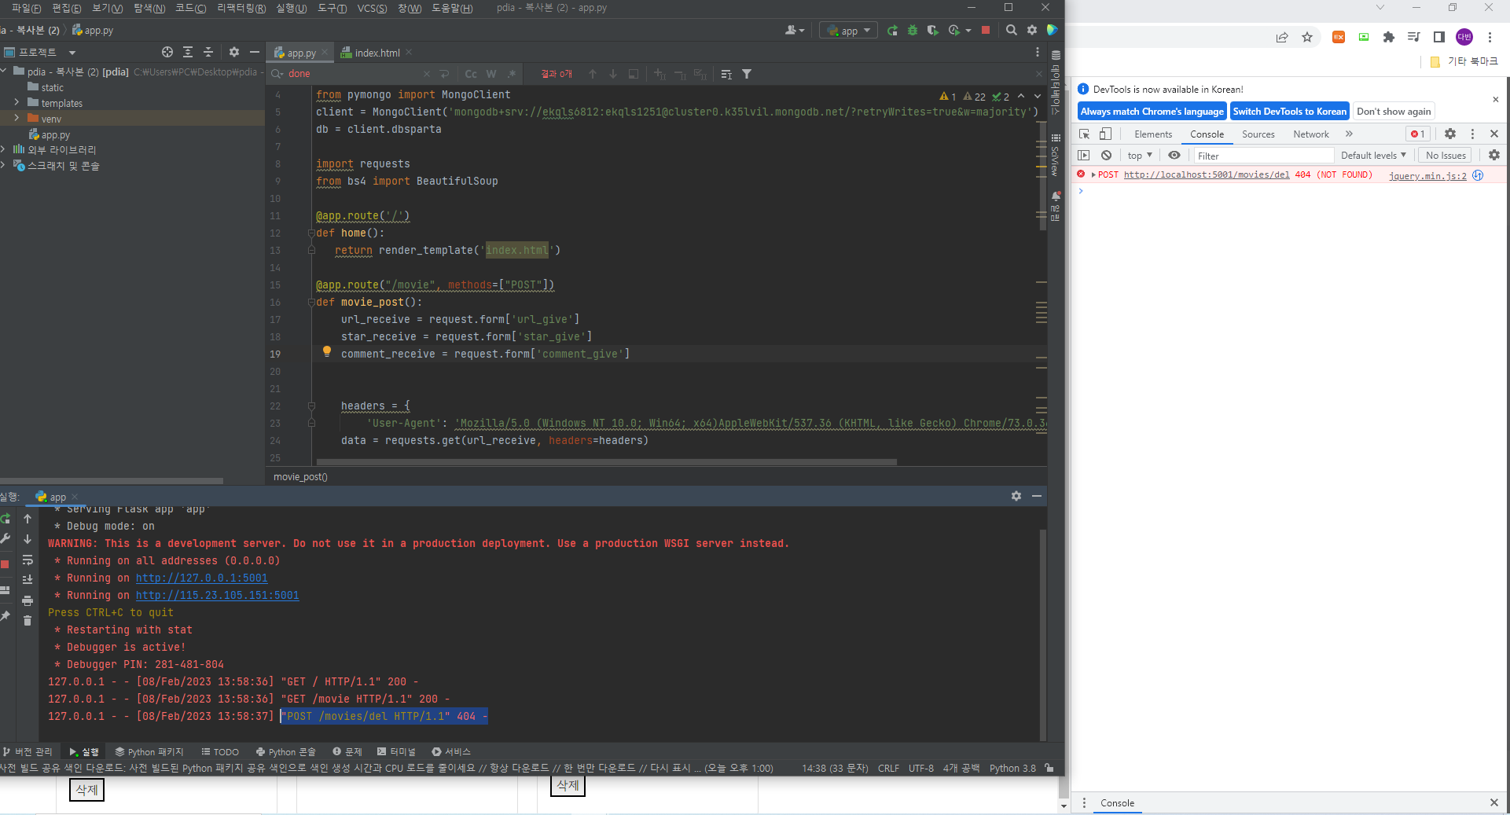Click DevTools inspect element picker icon
The height and width of the screenshot is (815, 1510).
pos(1084,134)
